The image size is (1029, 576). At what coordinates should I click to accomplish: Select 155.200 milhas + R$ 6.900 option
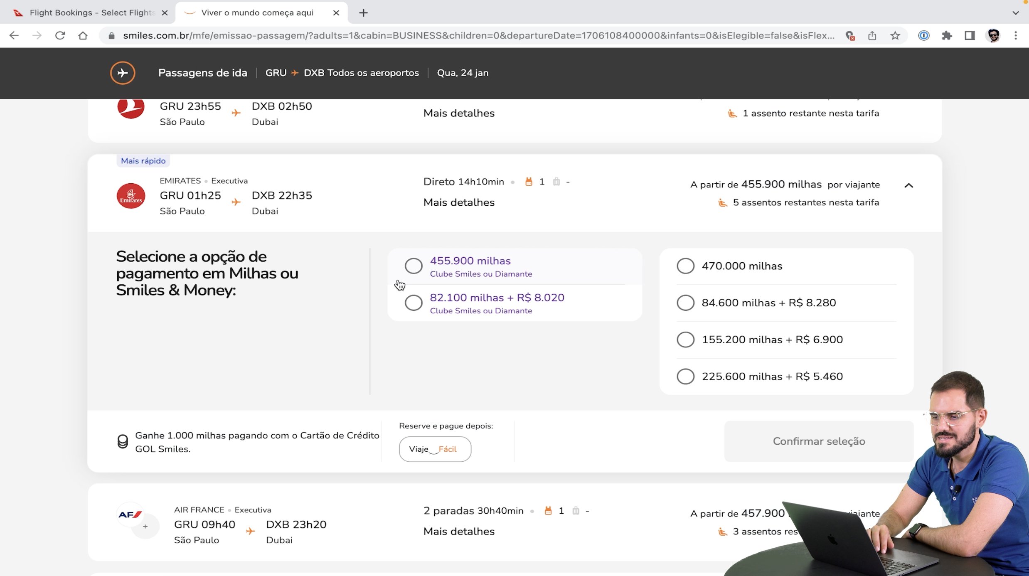[685, 340]
